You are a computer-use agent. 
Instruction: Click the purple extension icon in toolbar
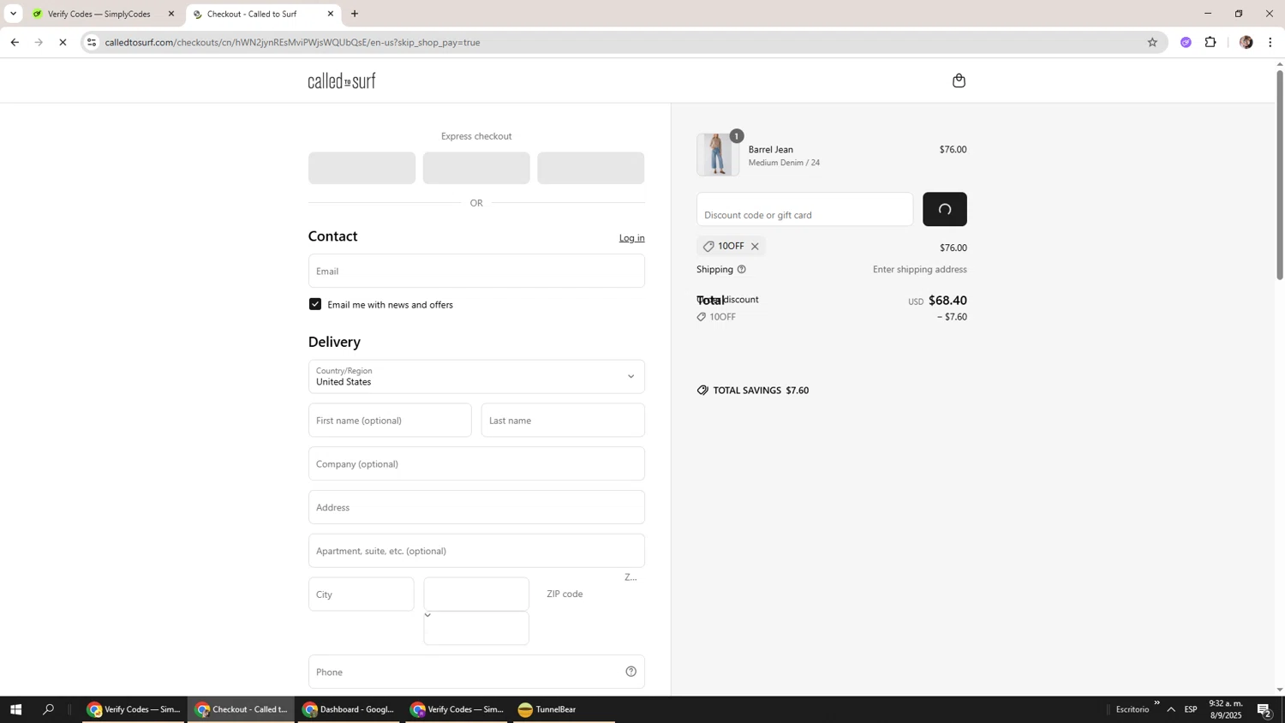coord(1186,42)
